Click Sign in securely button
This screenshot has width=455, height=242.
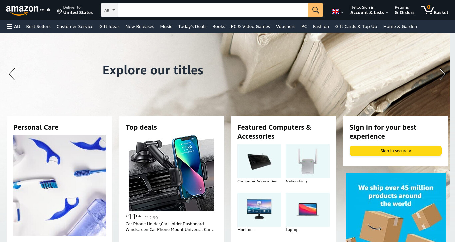[396, 151]
